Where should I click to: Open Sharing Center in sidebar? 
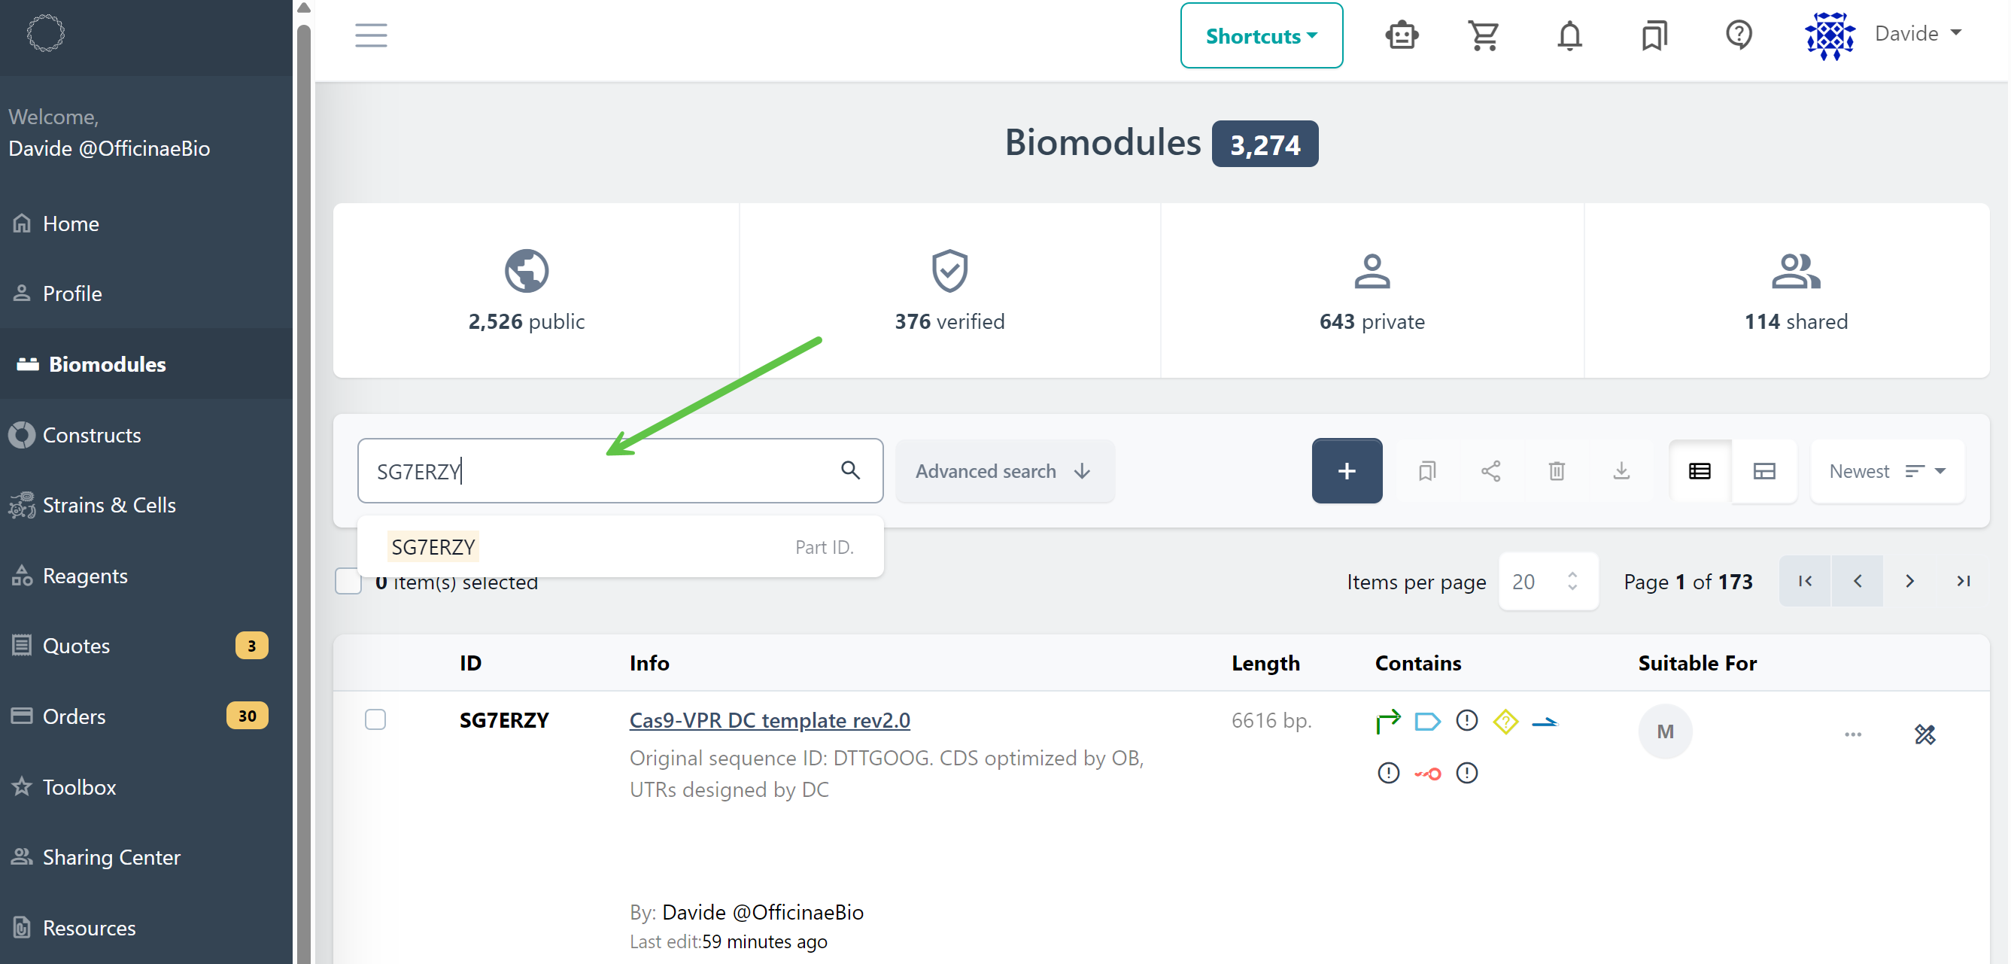tap(147, 857)
